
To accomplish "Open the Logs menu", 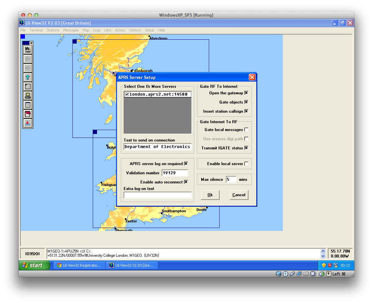I will [97, 30].
